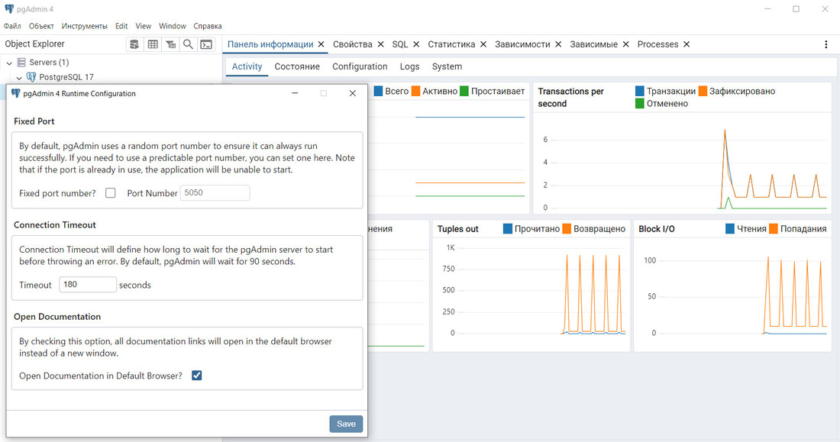
Task: Select the Activity sub-tab
Action: pyautogui.click(x=247, y=66)
